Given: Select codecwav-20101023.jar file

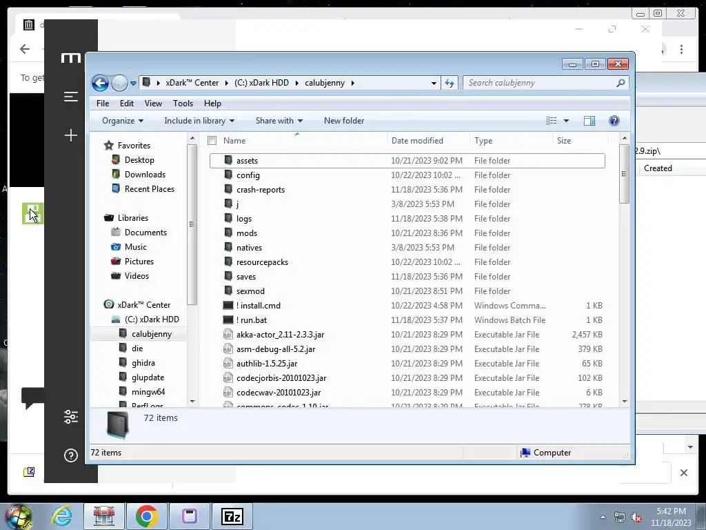Looking at the screenshot, I should 279,393.
